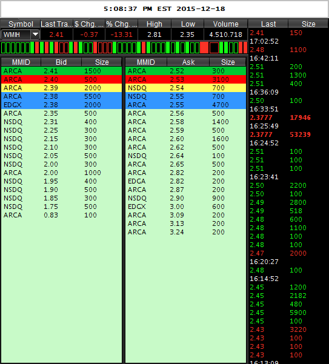Select the ARCA bid 2.40 red row
Viewport: 329px width, 364px height.
click(61, 79)
